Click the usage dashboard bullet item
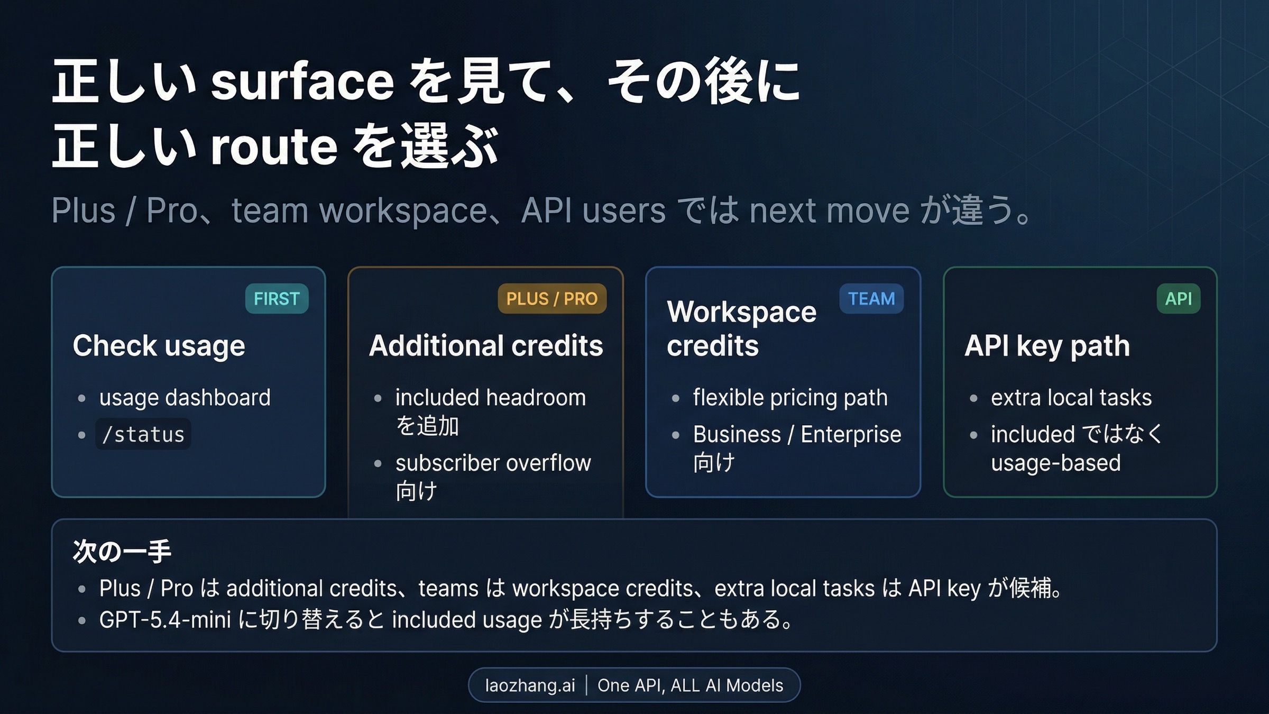The image size is (1269, 714). 186,397
